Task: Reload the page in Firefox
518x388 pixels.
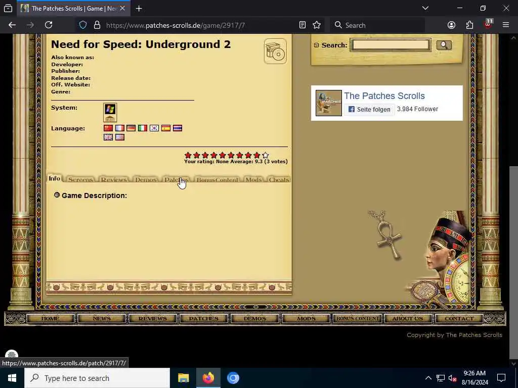Action: pos(49,25)
